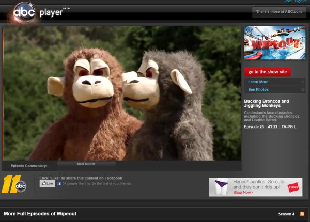Click the "Episode 26" text

tap(254, 127)
